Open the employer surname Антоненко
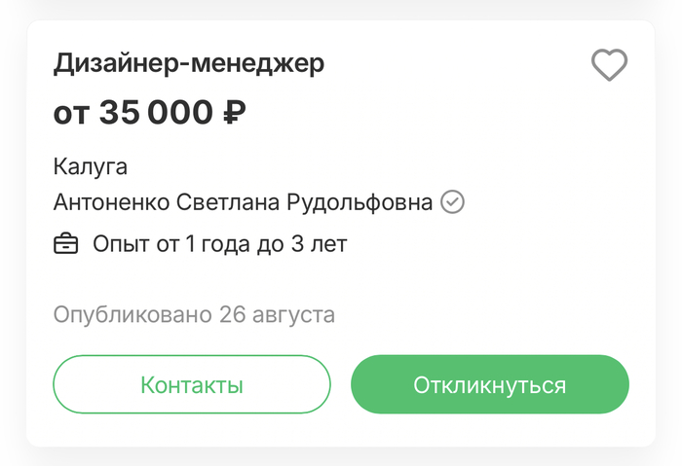The height and width of the screenshot is (466, 682). (x=111, y=202)
